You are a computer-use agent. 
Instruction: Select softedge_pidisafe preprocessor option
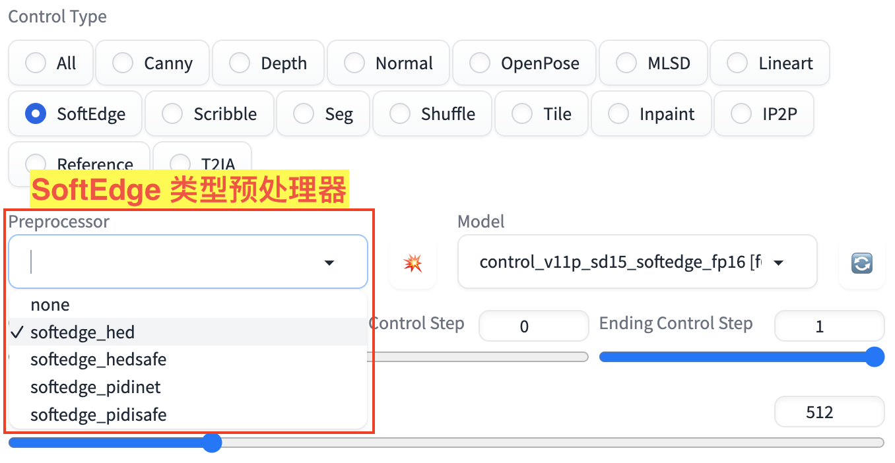[98, 415]
